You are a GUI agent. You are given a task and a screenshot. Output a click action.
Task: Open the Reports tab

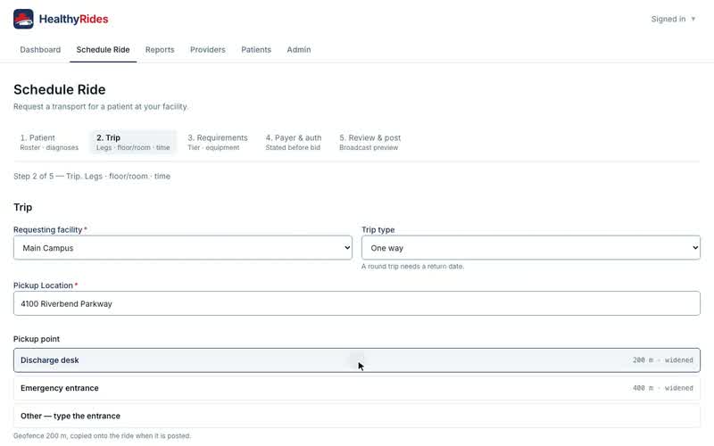pos(160,50)
